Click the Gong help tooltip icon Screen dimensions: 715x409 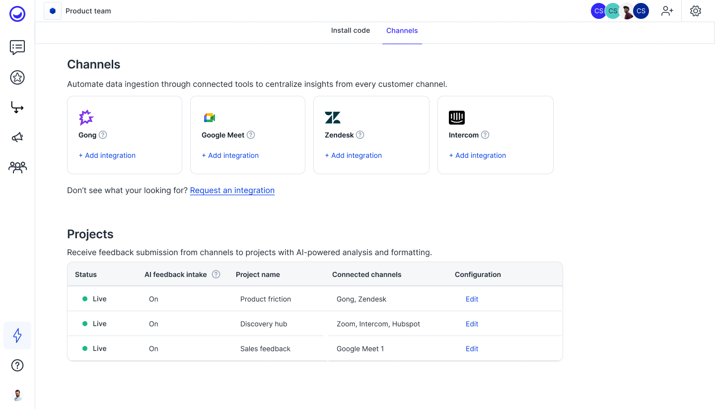tap(103, 135)
